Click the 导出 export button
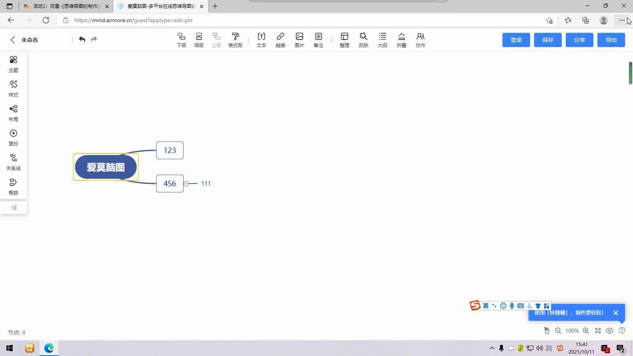Viewport: 633px width, 356px height. (611, 40)
